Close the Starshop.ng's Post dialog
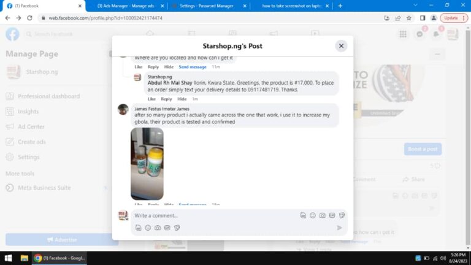Screen dimensions: 471x265 click(341, 46)
